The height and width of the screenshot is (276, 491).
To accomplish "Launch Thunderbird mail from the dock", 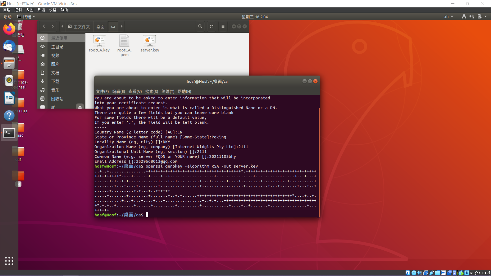I will [x=9, y=46].
